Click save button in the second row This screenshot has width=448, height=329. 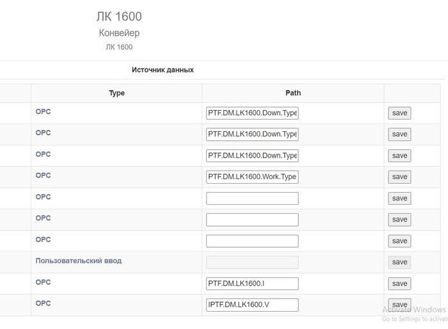pos(399,134)
